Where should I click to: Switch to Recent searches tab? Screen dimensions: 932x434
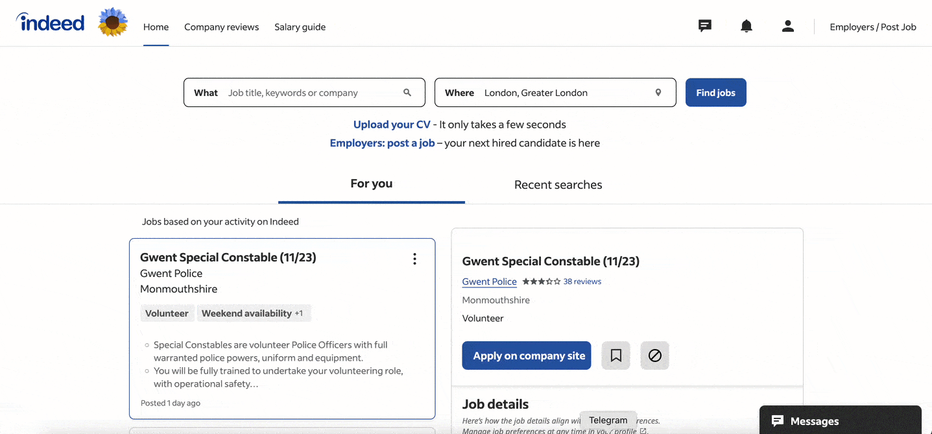[x=558, y=185]
